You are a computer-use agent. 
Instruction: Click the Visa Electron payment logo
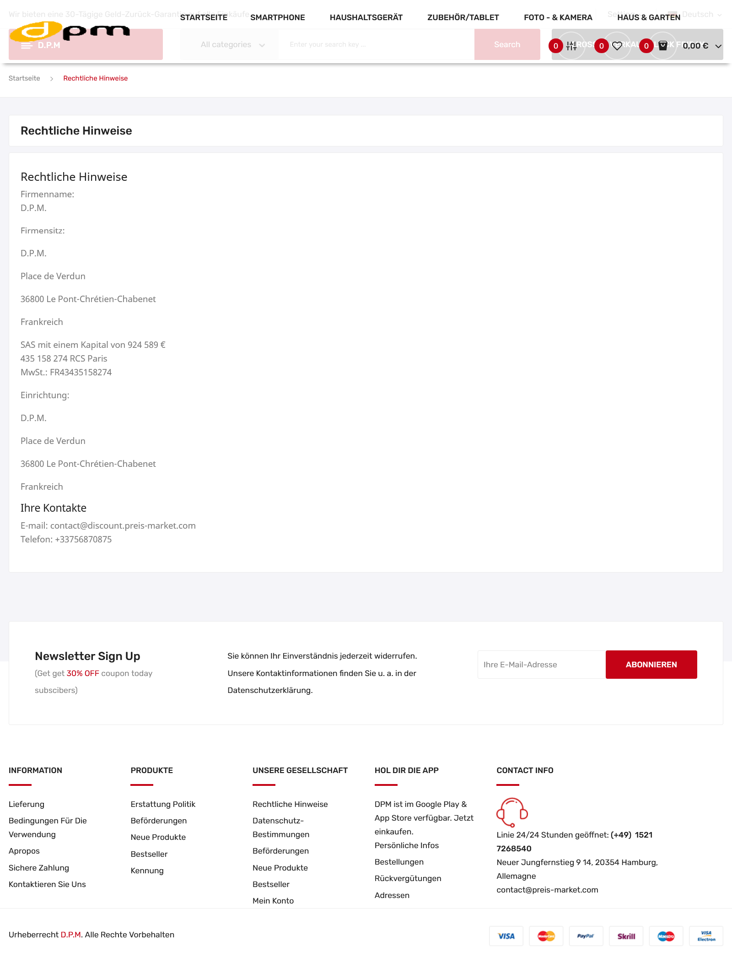(x=706, y=936)
